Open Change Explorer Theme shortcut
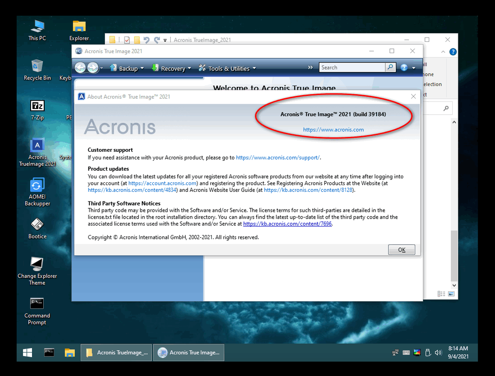 pyautogui.click(x=37, y=271)
